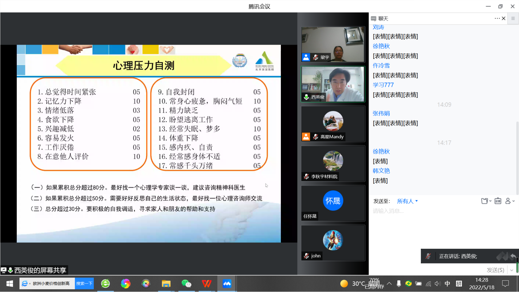Open the clock showing 14:28 2022/5/18
This screenshot has height=292, width=519.
(482, 284)
